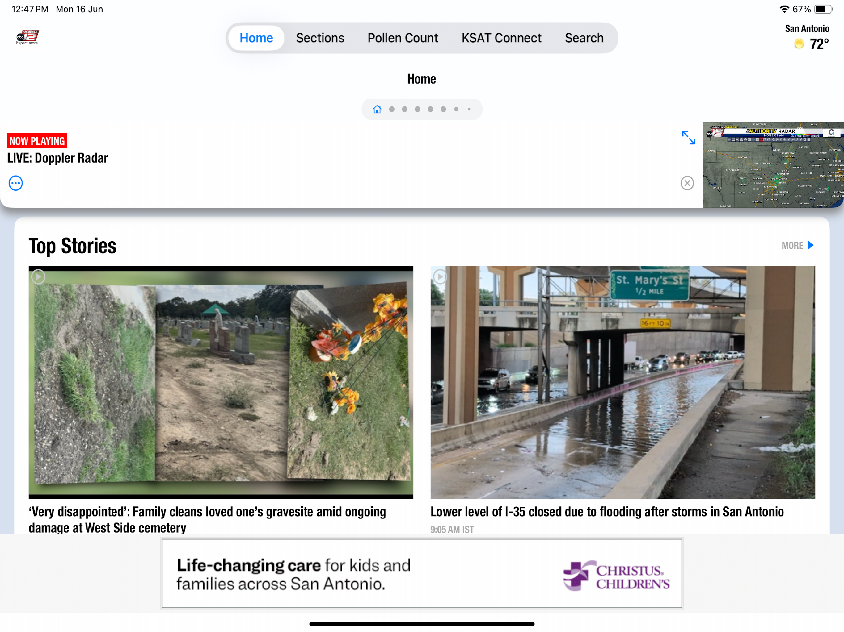Tap the KSAT 12 logo
Screen dimensions: 844x632
tap(27, 37)
